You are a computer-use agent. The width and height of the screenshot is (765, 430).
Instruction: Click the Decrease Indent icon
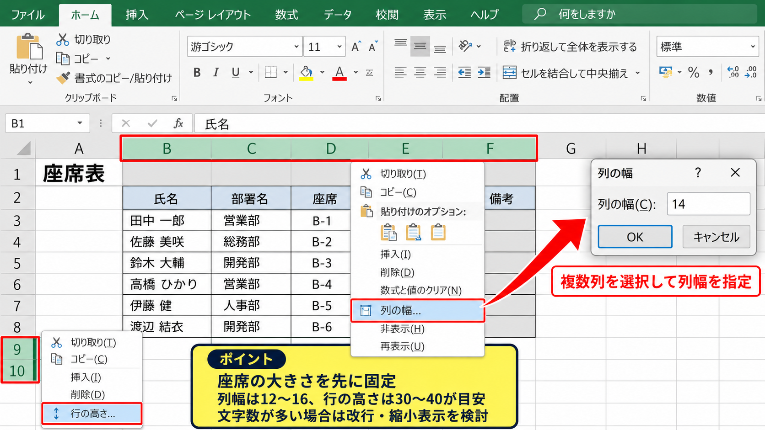[464, 72]
